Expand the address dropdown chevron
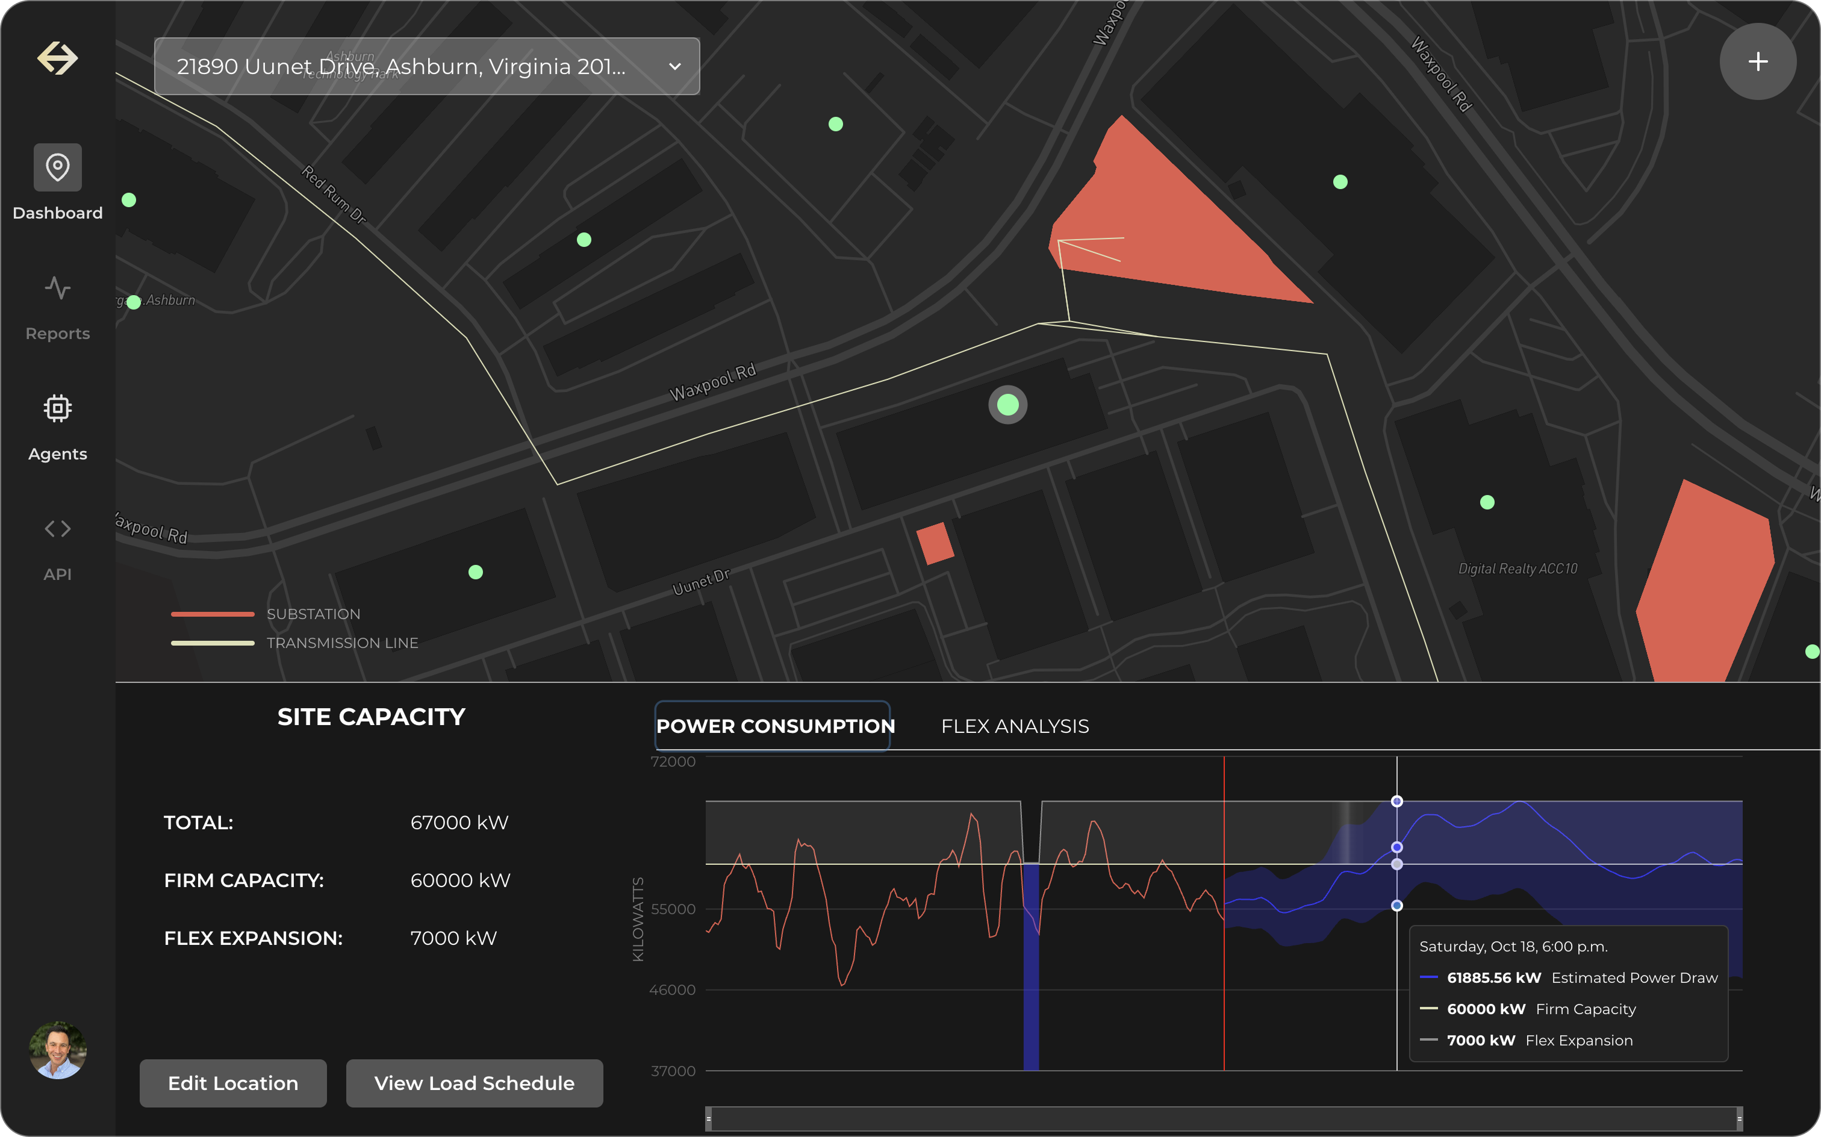This screenshot has width=1821, height=1137. click(674, 67)
